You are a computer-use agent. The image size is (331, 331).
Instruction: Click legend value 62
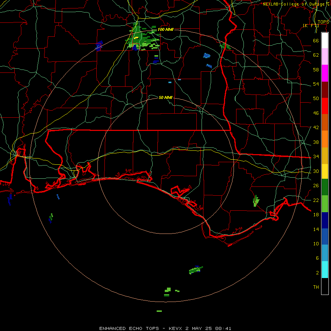pyautogui.click(x=316, y=55)
